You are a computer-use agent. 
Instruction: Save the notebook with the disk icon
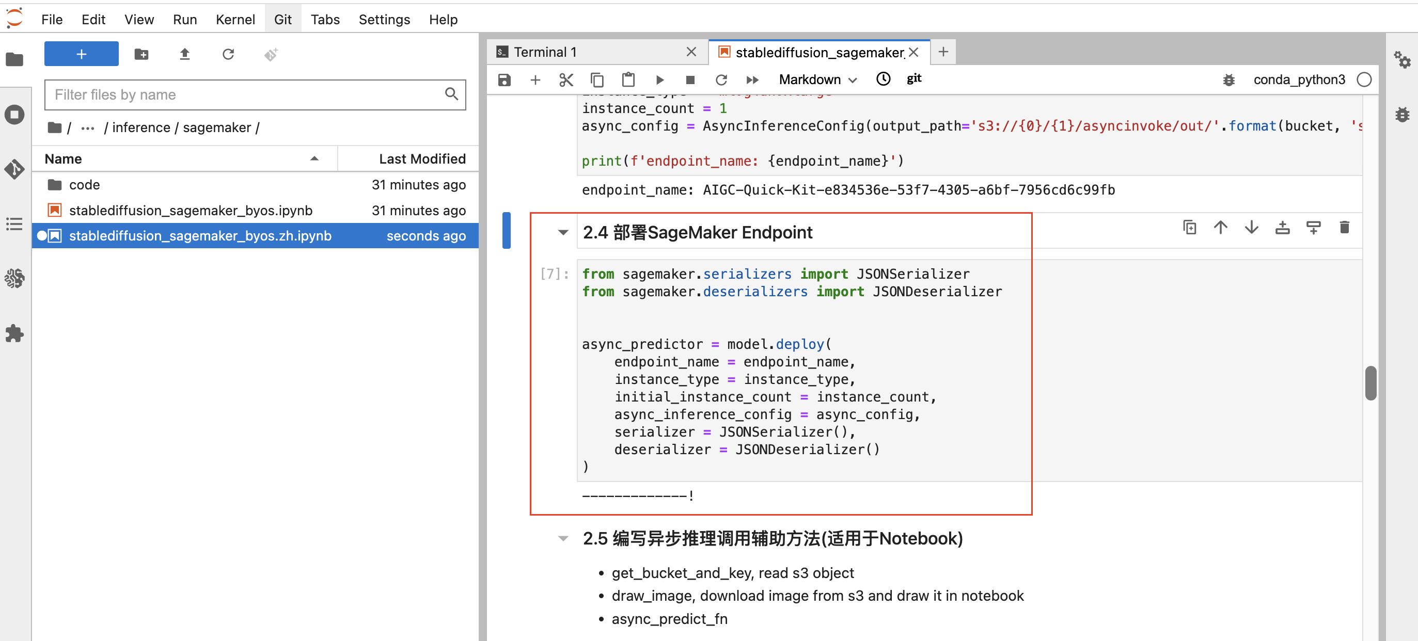click(503, 80)
